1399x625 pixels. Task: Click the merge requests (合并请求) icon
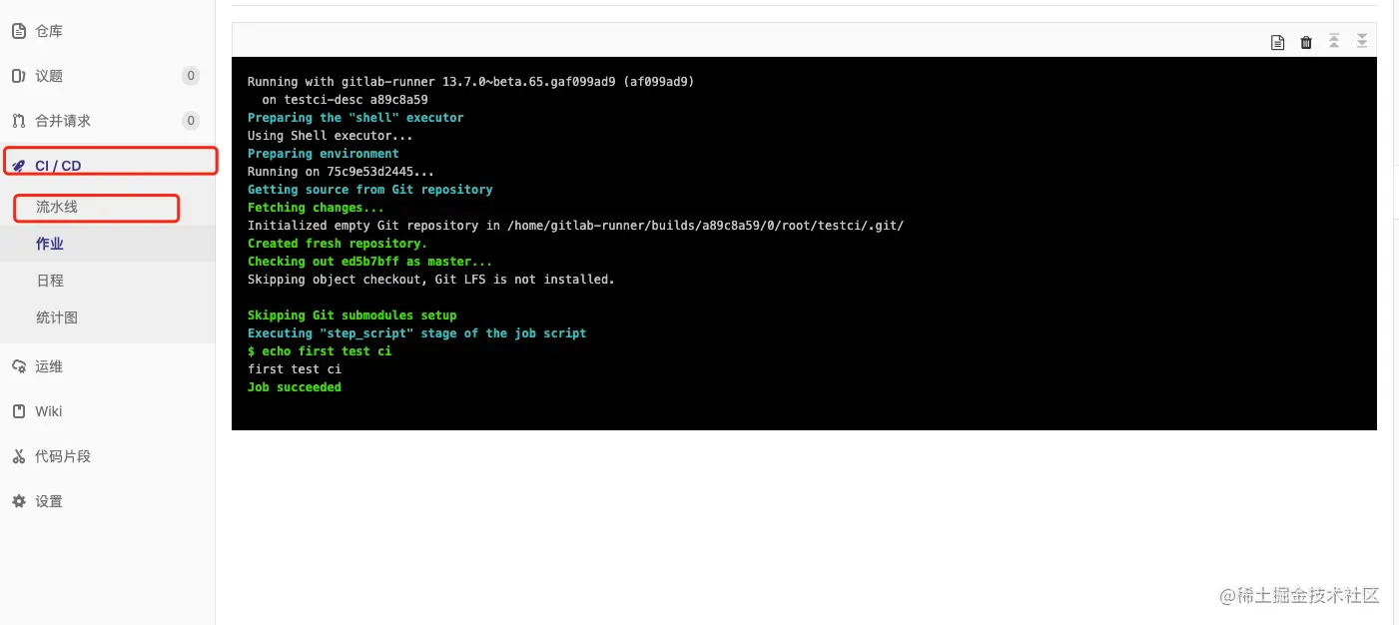click(18, 121)
